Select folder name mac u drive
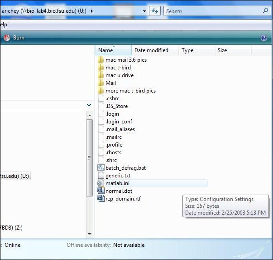The image size is (273, 260). (120, 75)
